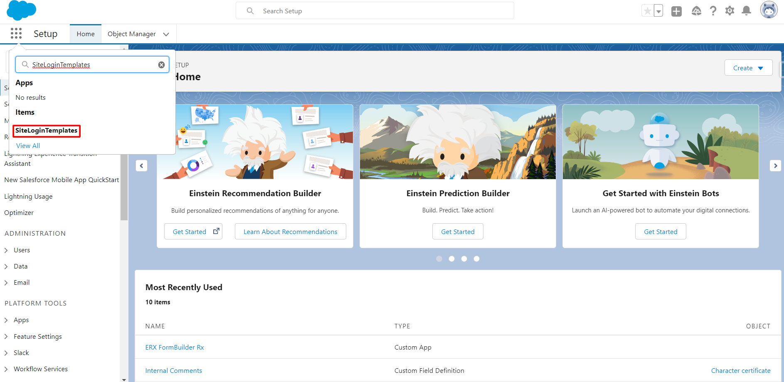Clear the Quick Find search text
Screen dimensions: 784x382
161,65
